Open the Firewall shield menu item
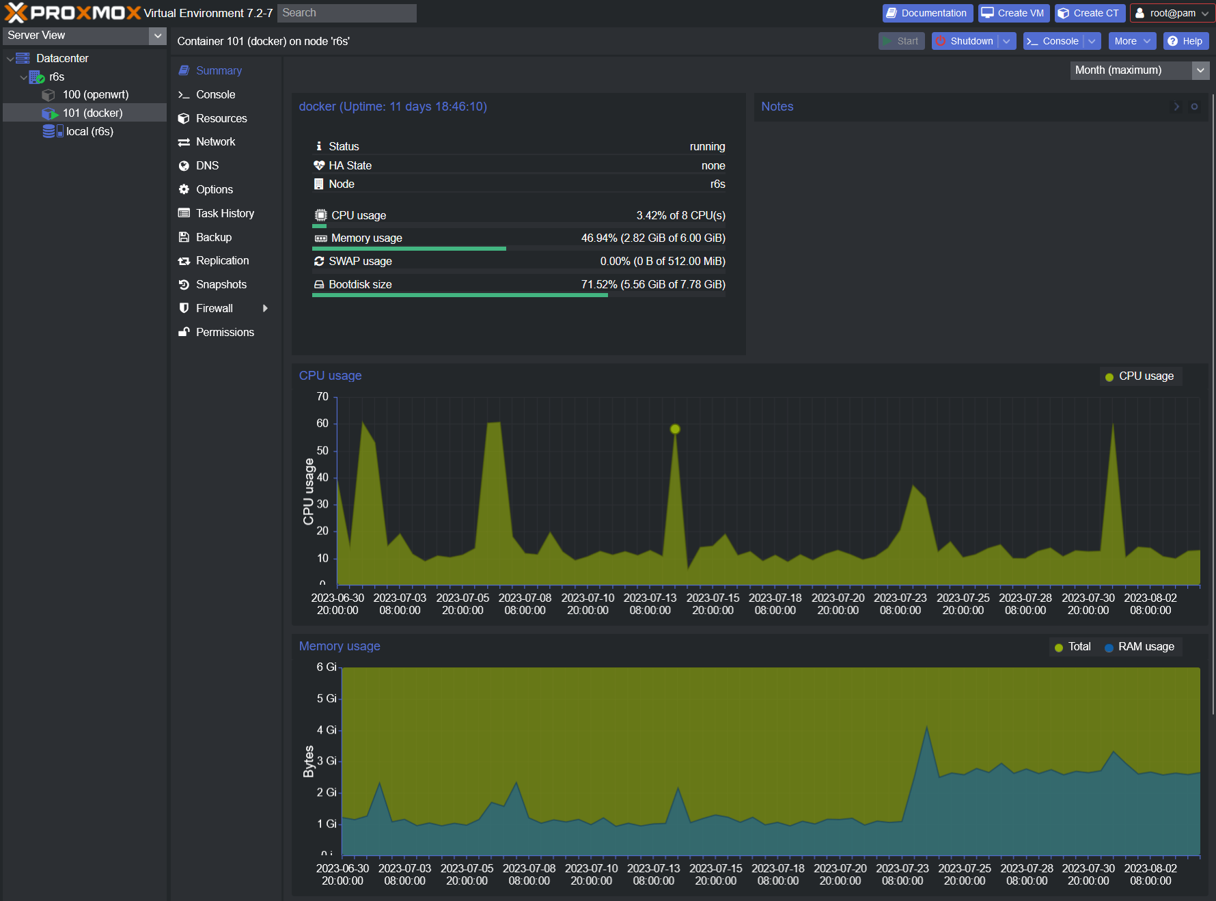This screenshot has height=901, width=1216. tap(184, 309)
